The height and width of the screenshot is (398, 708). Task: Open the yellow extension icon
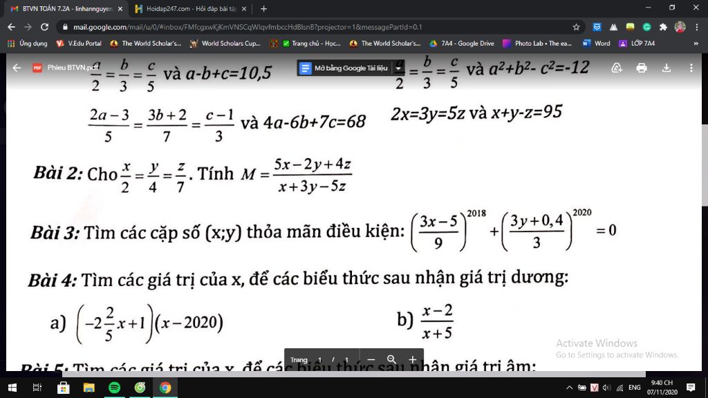point(630,27)
